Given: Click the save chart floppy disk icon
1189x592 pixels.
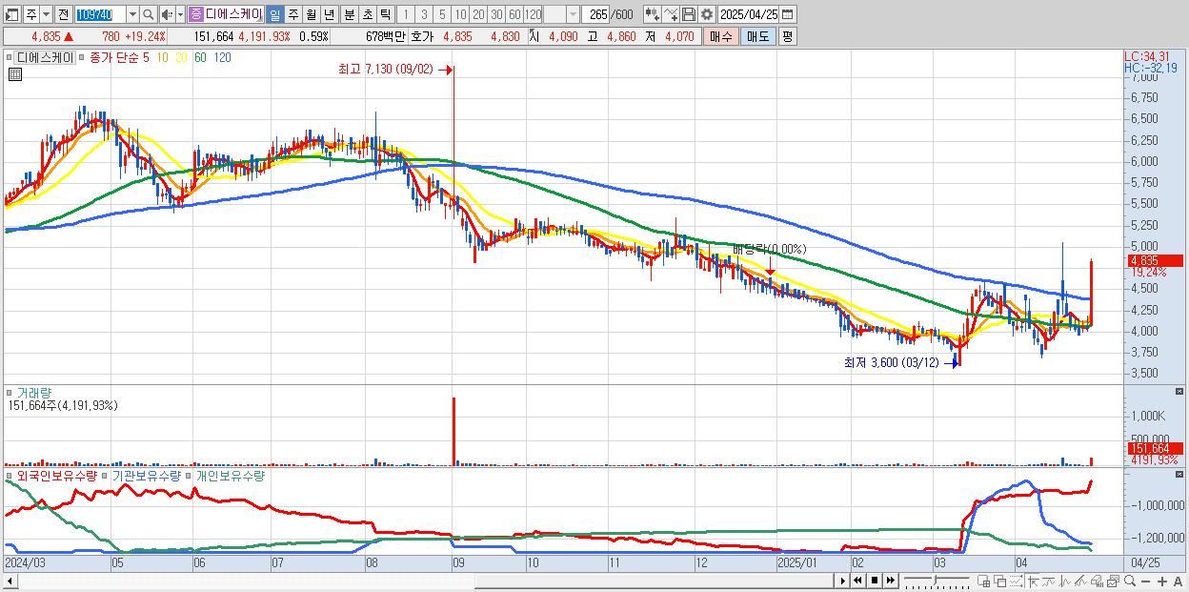Looking at the screenshot, I should (x=689, y=14).
